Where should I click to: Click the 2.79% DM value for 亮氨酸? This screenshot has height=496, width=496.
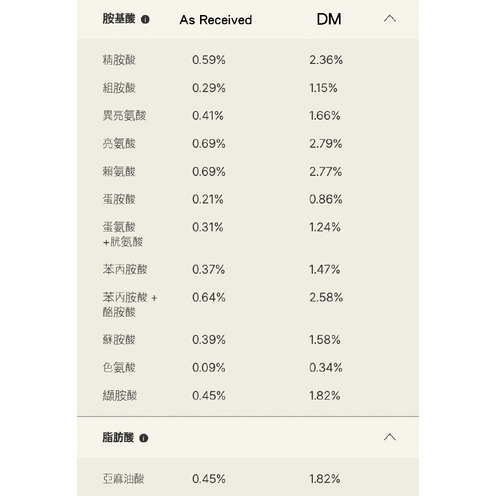click(325, 144)
